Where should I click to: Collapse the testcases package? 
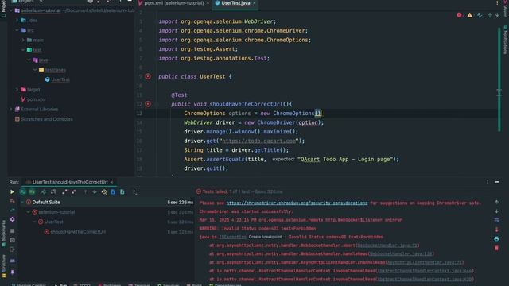[35, 70]
